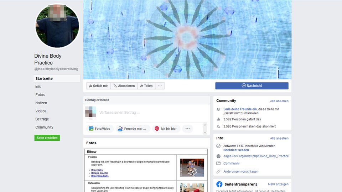Viewport: 342px width, 192px height.
Task: Open the Videos sidebar item
Action: point(41,111)
